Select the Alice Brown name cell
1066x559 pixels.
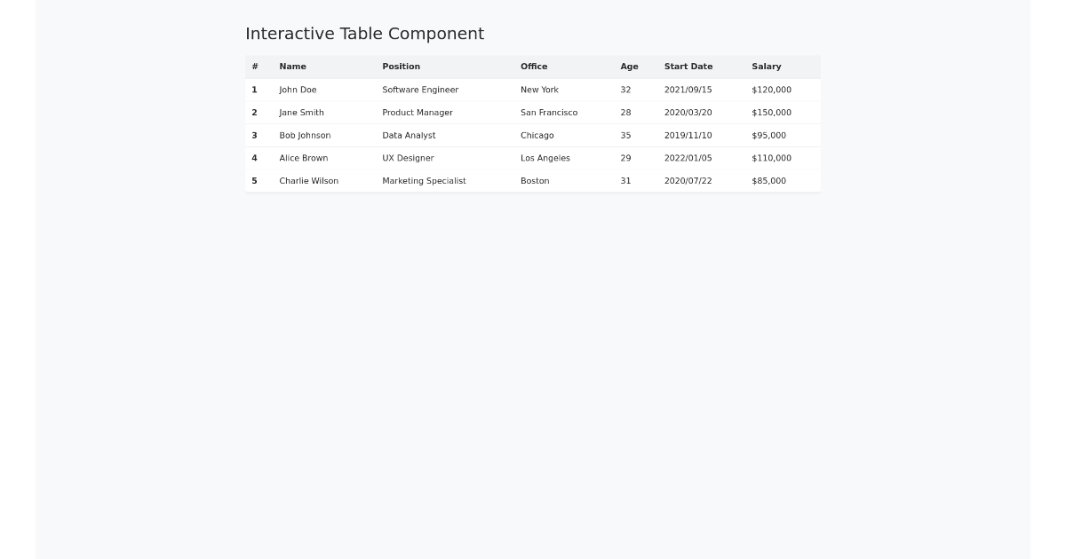tap(324, 158)
